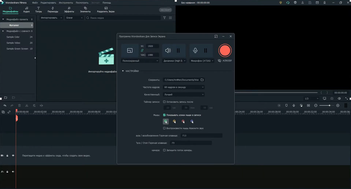Open the Полноэкранный capture mode dropdown

140,61
